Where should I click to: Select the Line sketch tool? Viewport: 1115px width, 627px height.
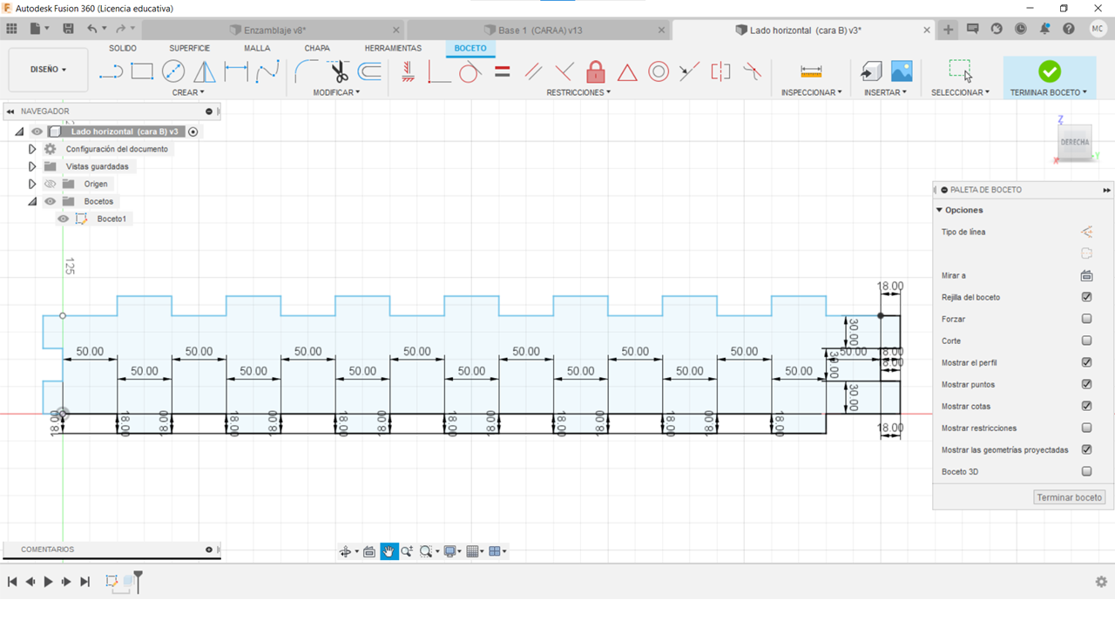click(x=111, y=71)
